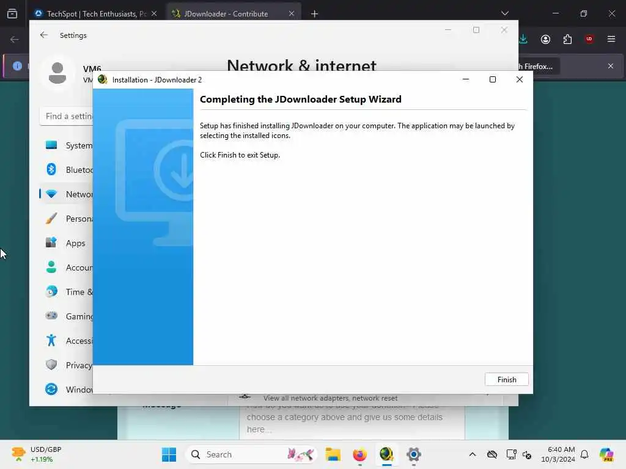Image resolution: width=626 pixels, height=469 pixels.
Task: Open Windows Update in Settings sidebar
Action: click(x=67, y=389)
